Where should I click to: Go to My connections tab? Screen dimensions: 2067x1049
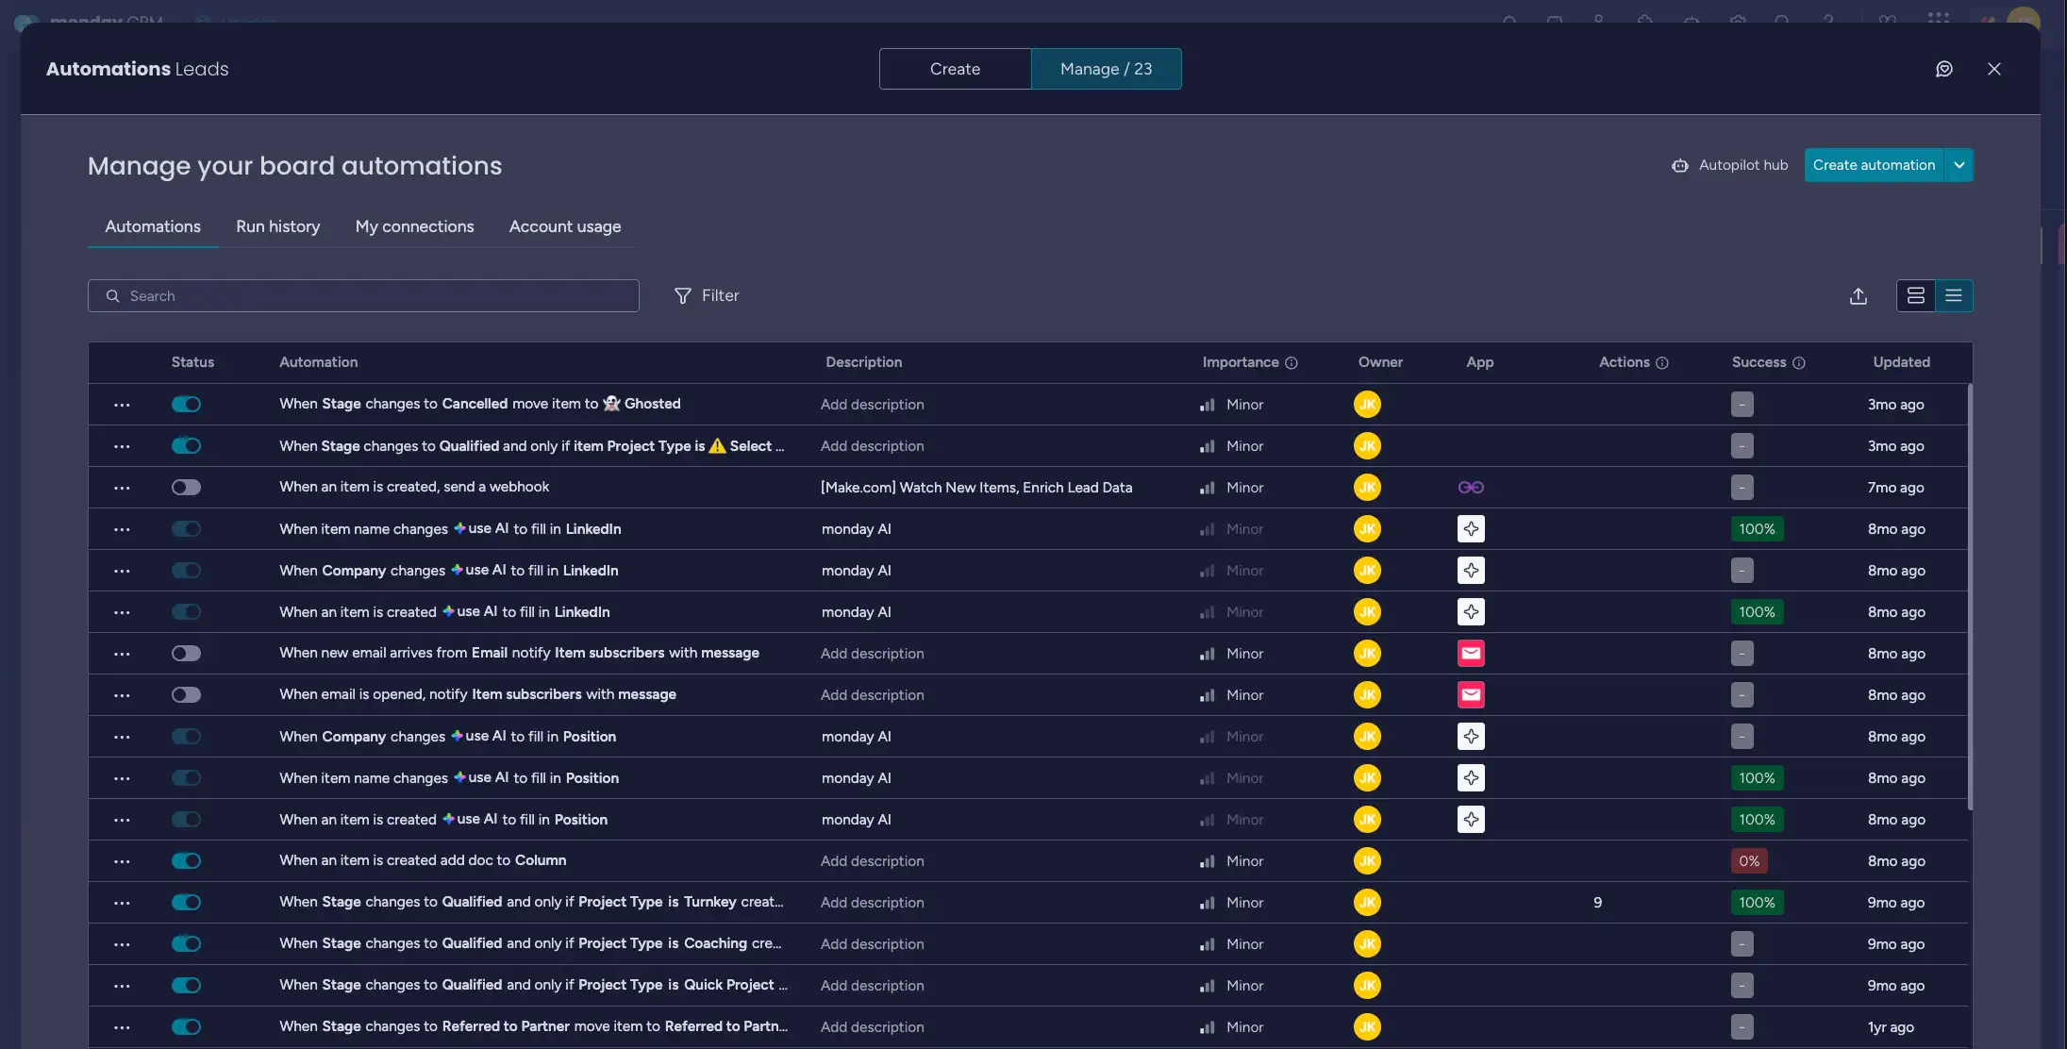click(x=414, y=226)
